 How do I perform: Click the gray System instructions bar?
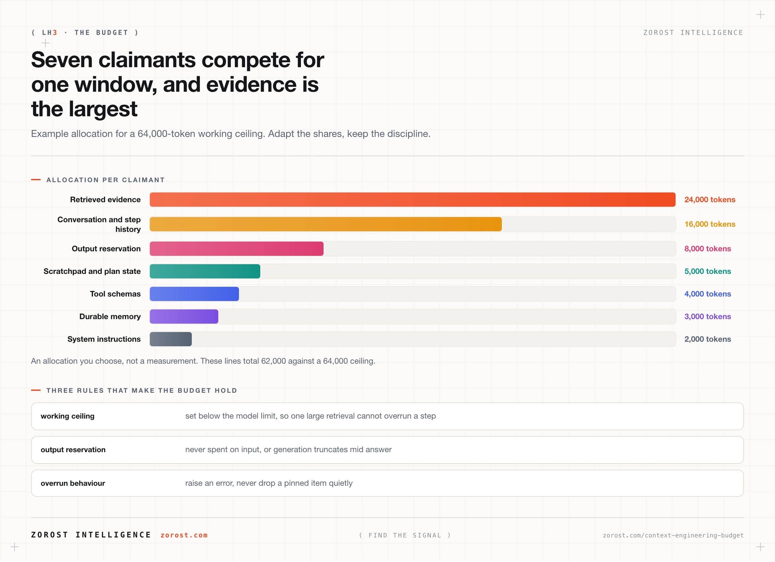click(170, 339)
